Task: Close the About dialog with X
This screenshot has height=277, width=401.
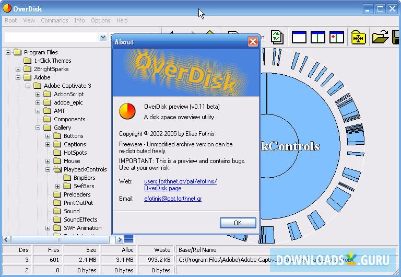Action: pyautogui.click(x=253, y=41)
